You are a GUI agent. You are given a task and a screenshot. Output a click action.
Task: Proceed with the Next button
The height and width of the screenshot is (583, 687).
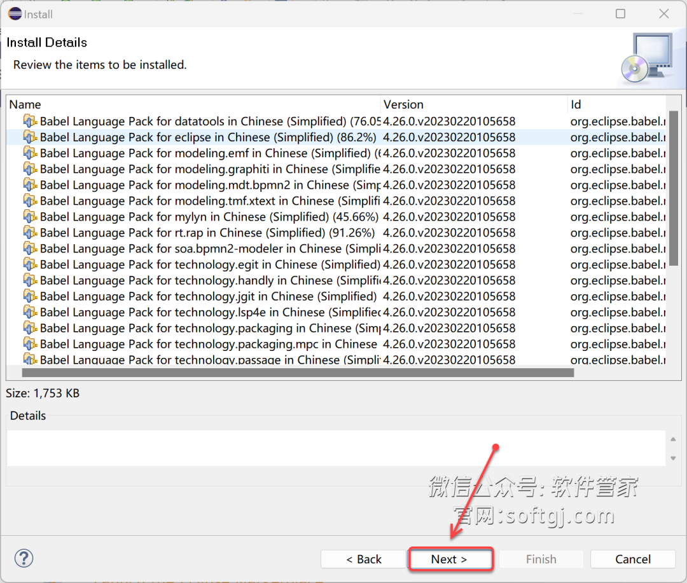coord(450,559)
